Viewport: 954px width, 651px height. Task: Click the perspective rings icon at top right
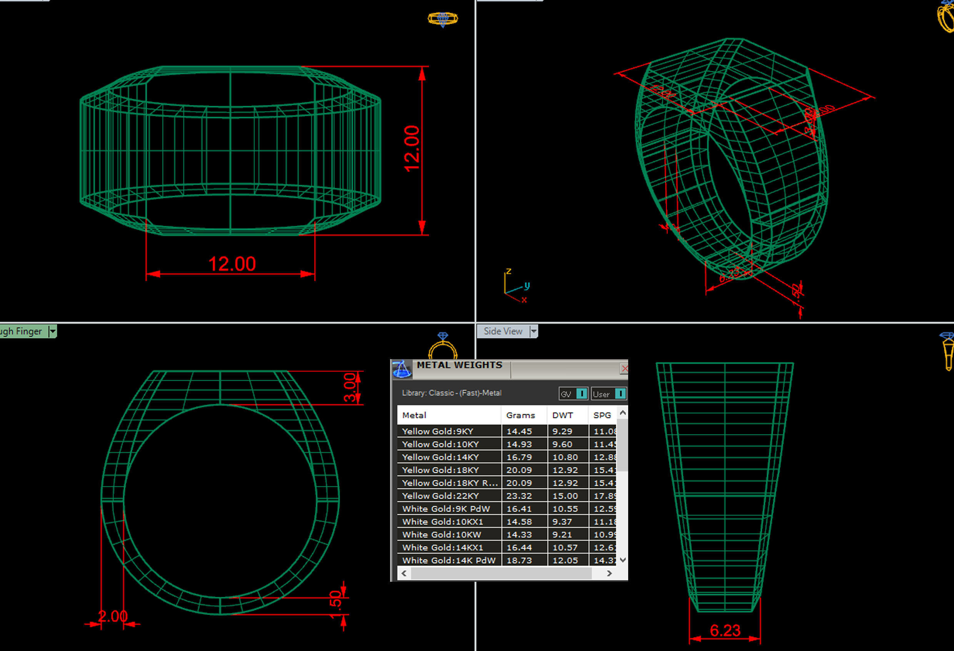pyautogui.click(x=946, y=17)
